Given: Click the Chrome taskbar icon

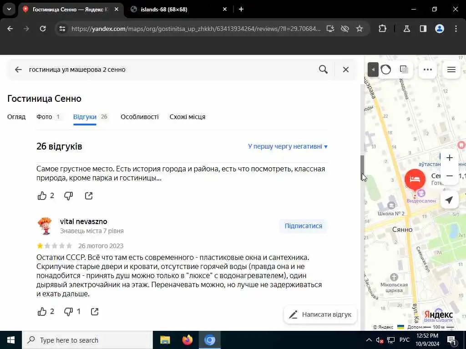Looking at the screenshot, I should point(209,340).
